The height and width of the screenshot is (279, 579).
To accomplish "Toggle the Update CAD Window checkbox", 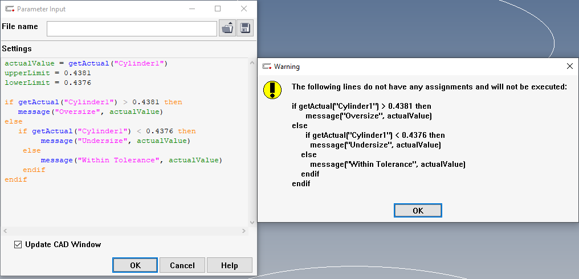I will tap(18, 244).
